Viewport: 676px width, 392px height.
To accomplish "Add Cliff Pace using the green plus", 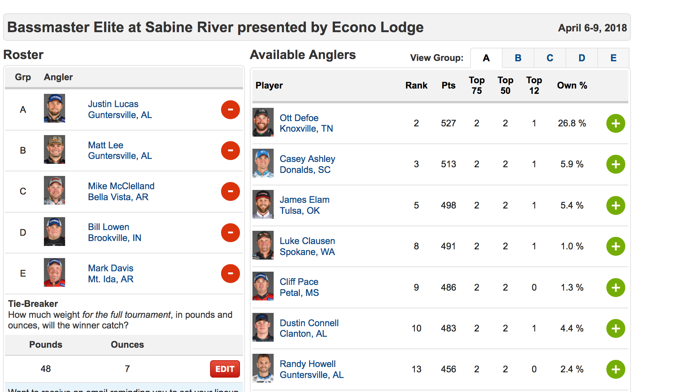I will (615, 288).
